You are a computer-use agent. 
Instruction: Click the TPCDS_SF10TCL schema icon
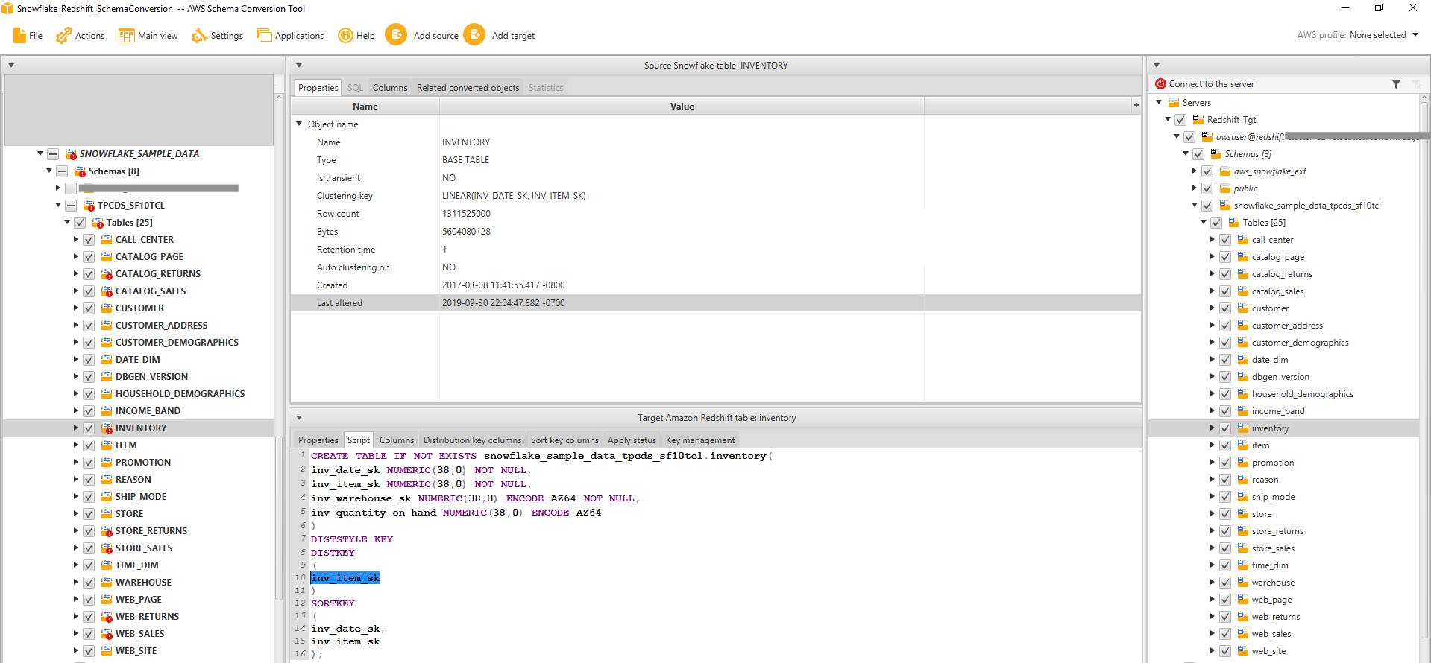pyautogui.click(x=89, y=206)
